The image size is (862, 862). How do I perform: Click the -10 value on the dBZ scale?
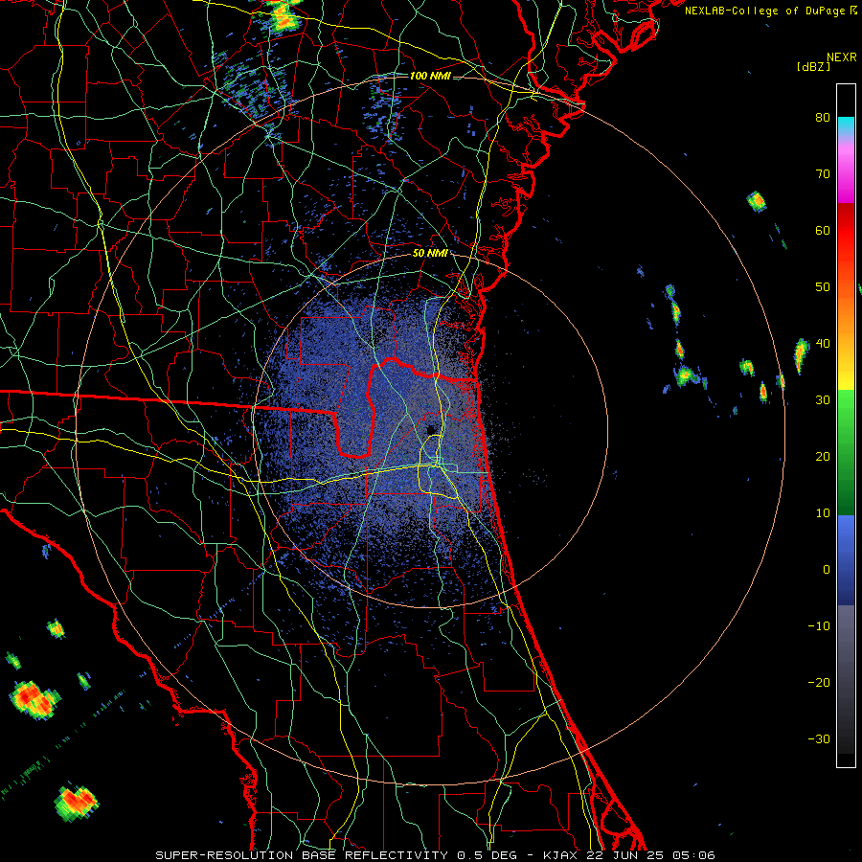coord(819,626)
